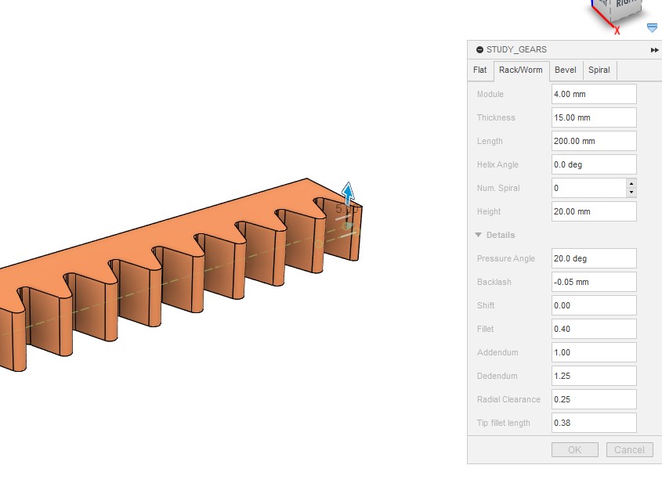This screenshot has height=501, width=662.
Task: Collapse the STUDY_GEARS dialog with the minus icon
Action: 479,50
